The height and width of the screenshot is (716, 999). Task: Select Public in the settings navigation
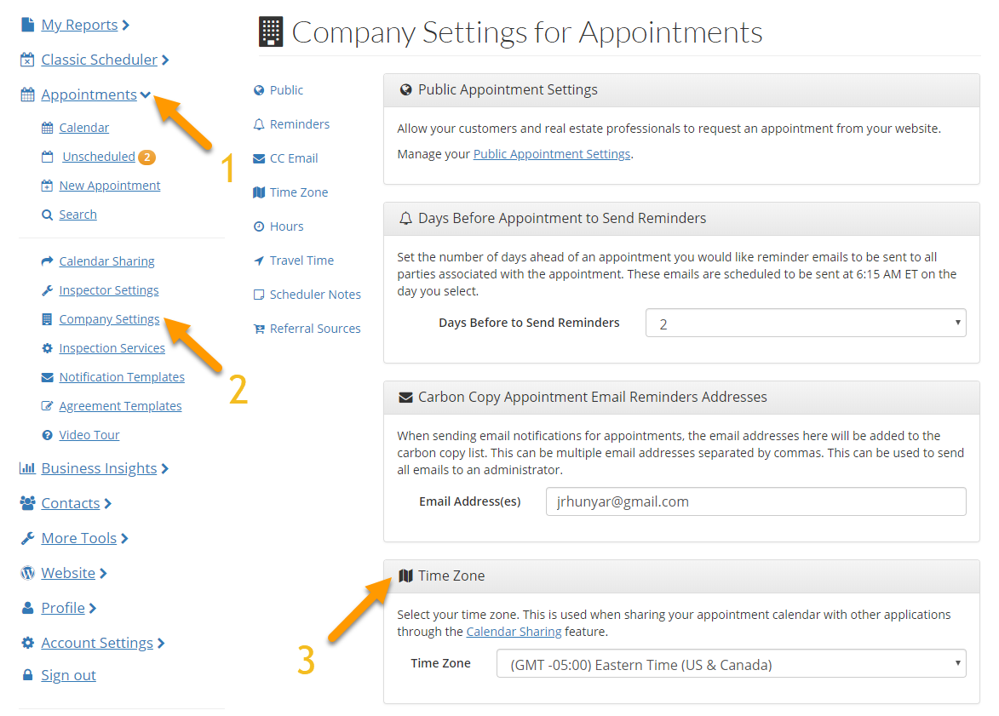coord(286,90)
